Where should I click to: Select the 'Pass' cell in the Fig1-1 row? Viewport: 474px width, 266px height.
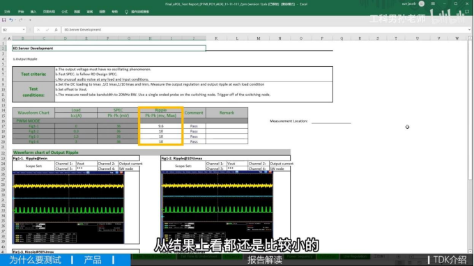click(x=194, y=126)
